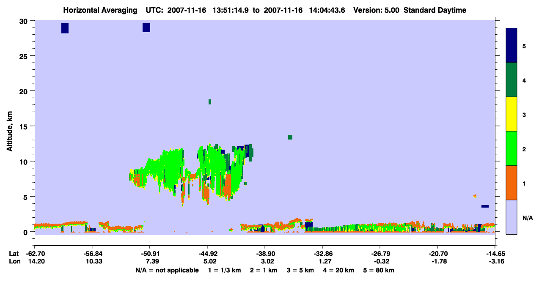Click the altitude tick label 10
Screen dimensions: 550x282
[25, 162]
